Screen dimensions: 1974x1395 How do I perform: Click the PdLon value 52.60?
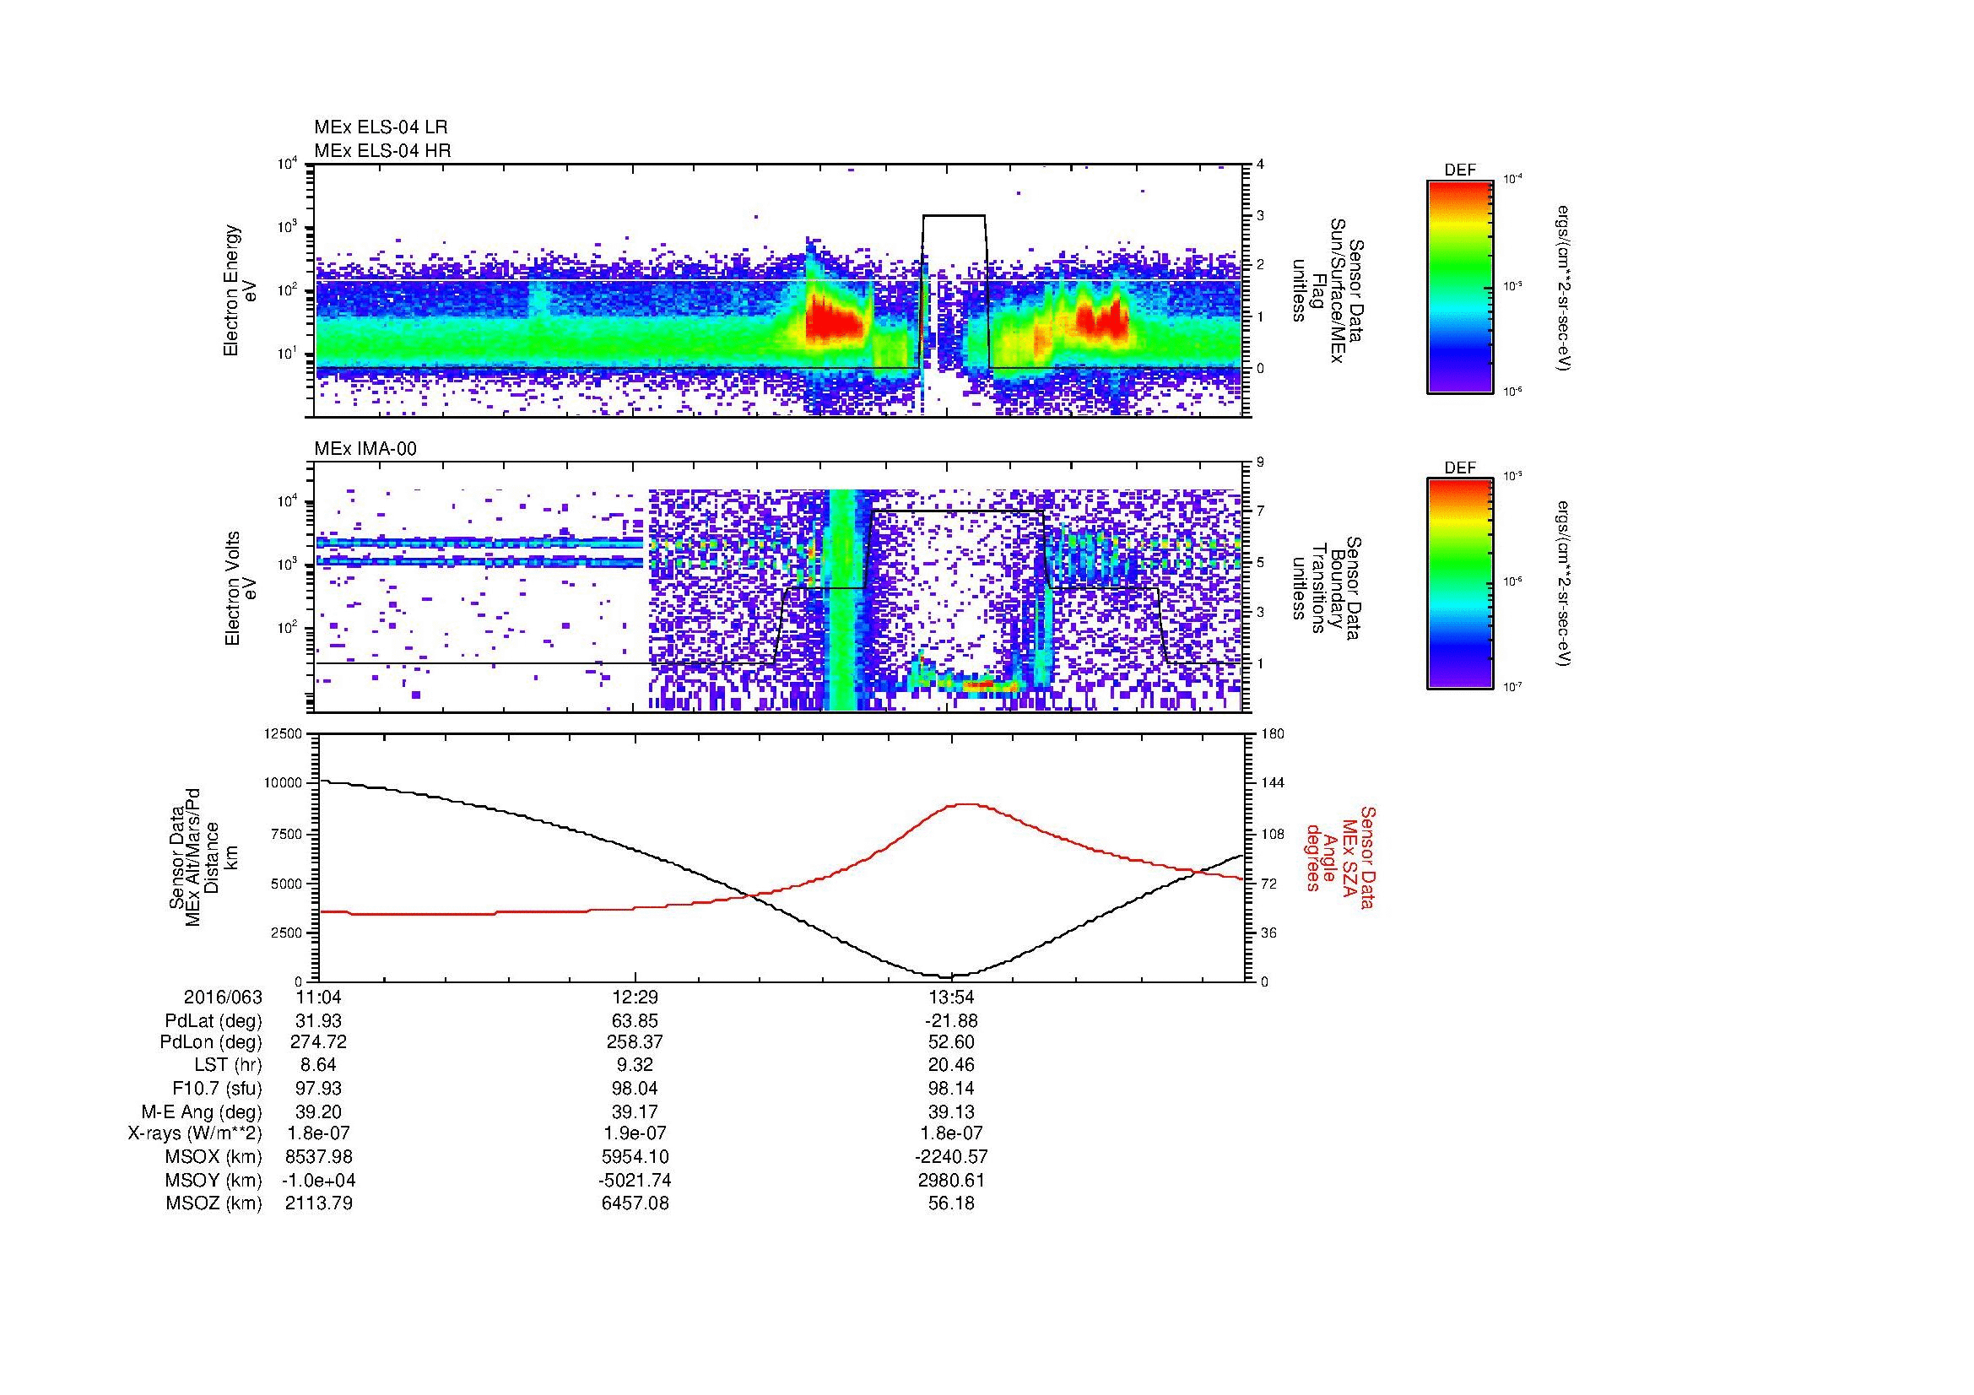tap(951, 1041)
